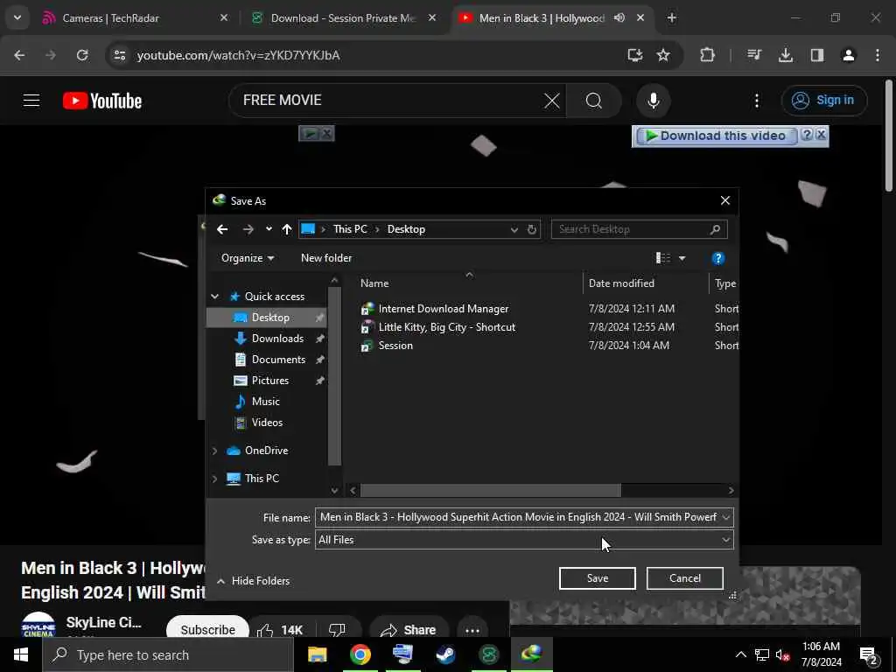The width and height of the screenshot is (896, 672).
Task: Create a New folder in Desktop
Action: [326, 258]
